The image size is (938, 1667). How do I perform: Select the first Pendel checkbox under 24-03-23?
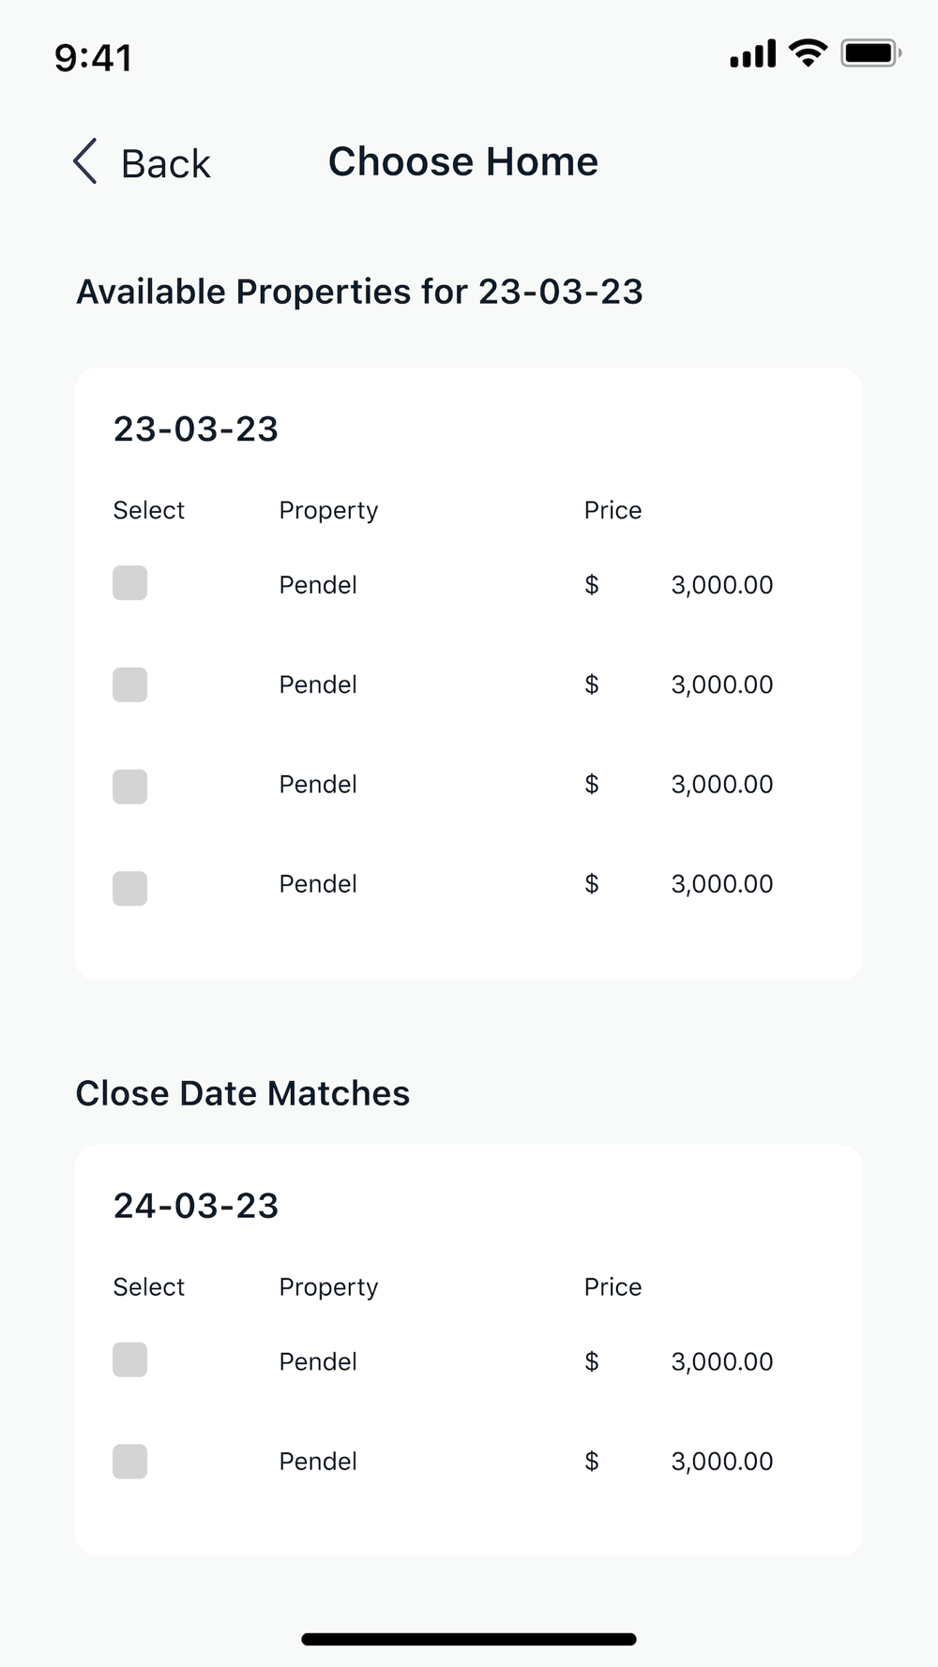[130, 1359]
